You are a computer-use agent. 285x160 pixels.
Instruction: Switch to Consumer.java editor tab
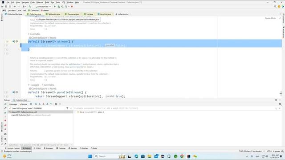[x=73, y=14]
